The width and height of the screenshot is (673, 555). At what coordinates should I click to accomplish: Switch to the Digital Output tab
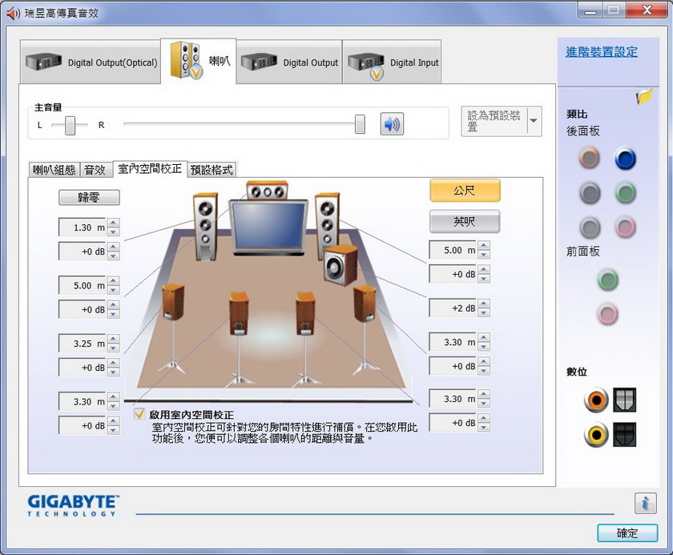click(289, 62)
